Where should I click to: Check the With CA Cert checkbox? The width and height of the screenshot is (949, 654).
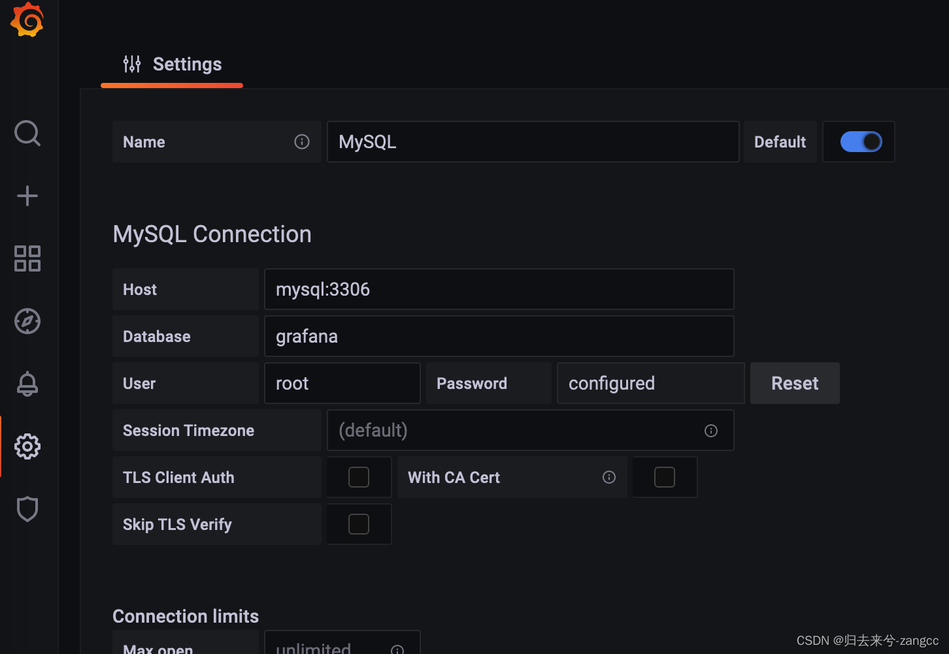[665, 477]
